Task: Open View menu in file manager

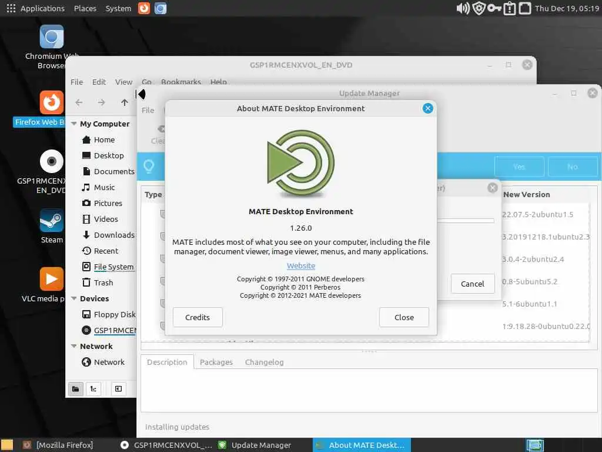Action: [x=123, y=82]
